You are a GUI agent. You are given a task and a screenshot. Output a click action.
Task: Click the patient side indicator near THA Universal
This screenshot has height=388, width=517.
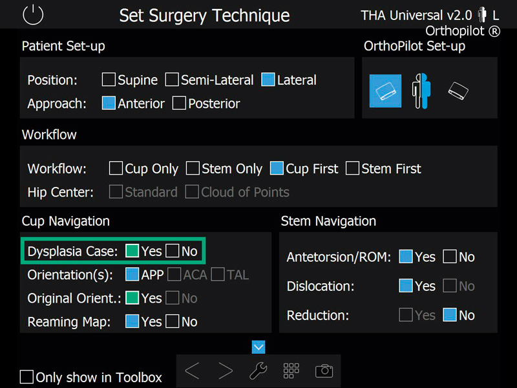[x=481, y=14]
